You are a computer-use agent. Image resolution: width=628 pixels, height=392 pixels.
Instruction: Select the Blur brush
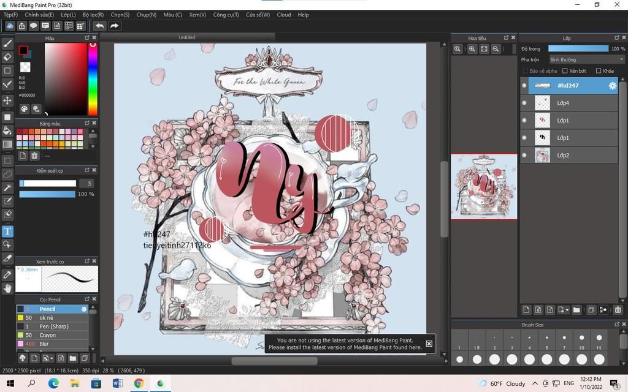point(52,344)
